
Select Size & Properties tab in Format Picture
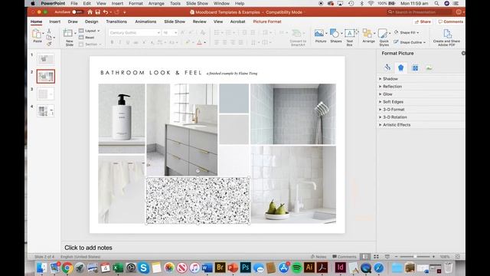point(415,67)
